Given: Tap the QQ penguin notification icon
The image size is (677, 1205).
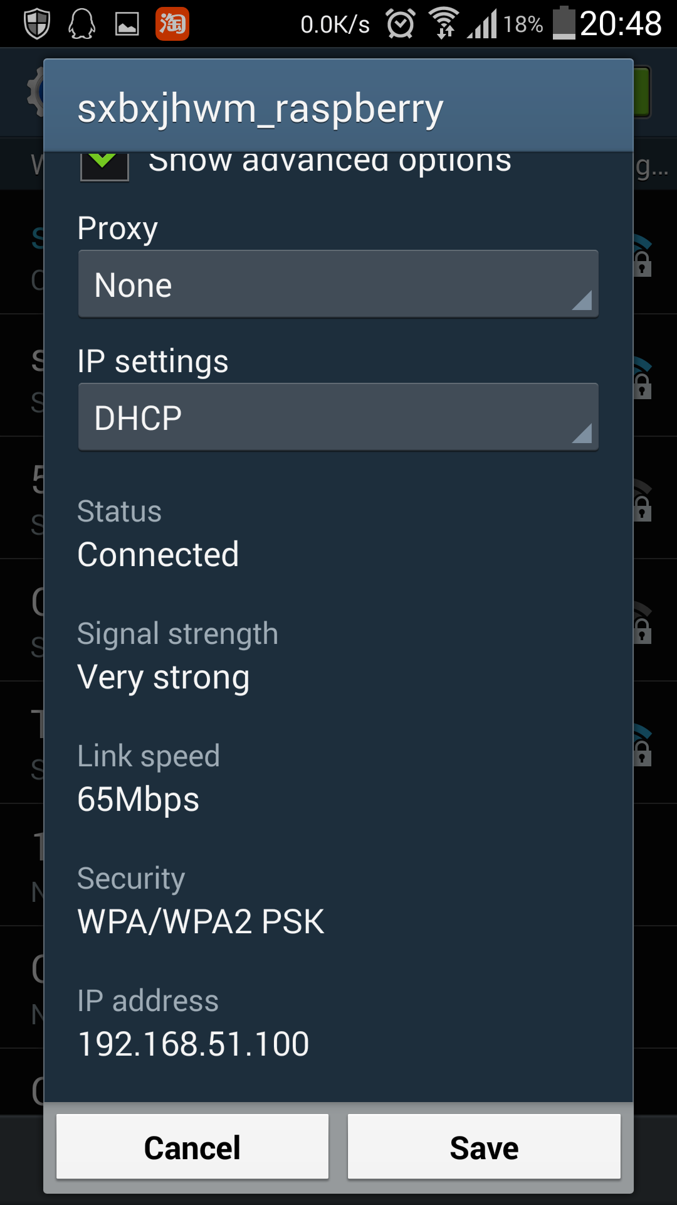Looking at the screenshot, I should point(82,24).
